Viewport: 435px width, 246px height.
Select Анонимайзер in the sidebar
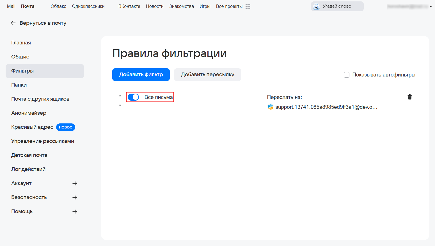[29, 113]
